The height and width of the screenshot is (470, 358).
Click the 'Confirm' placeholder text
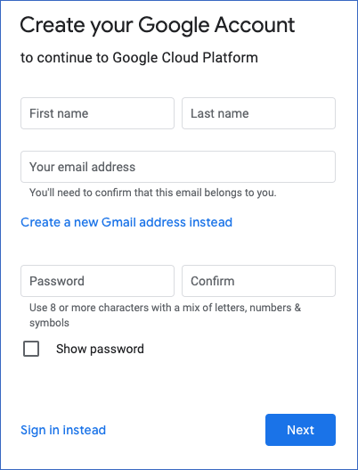(213, 281)
